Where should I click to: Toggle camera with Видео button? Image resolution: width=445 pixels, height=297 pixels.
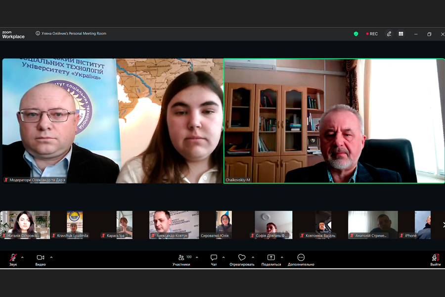point(41,260)
